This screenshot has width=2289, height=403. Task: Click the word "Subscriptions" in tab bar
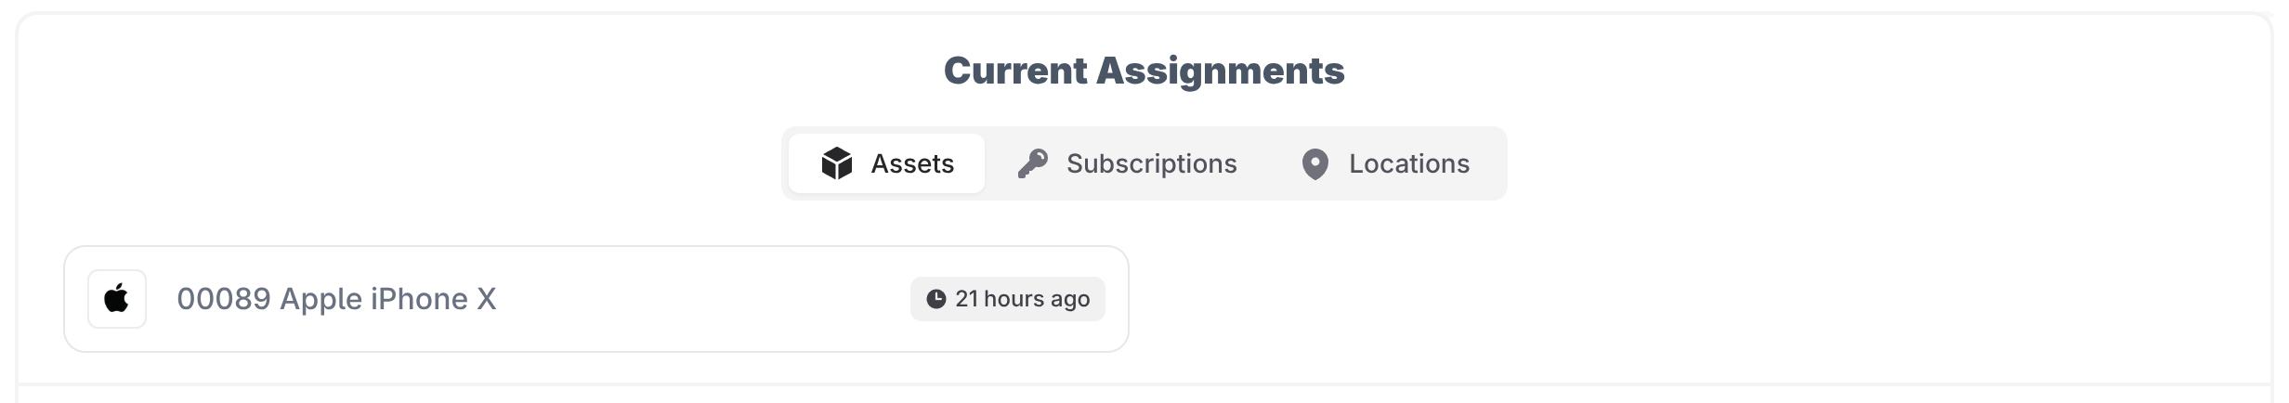click(1151, 163)
